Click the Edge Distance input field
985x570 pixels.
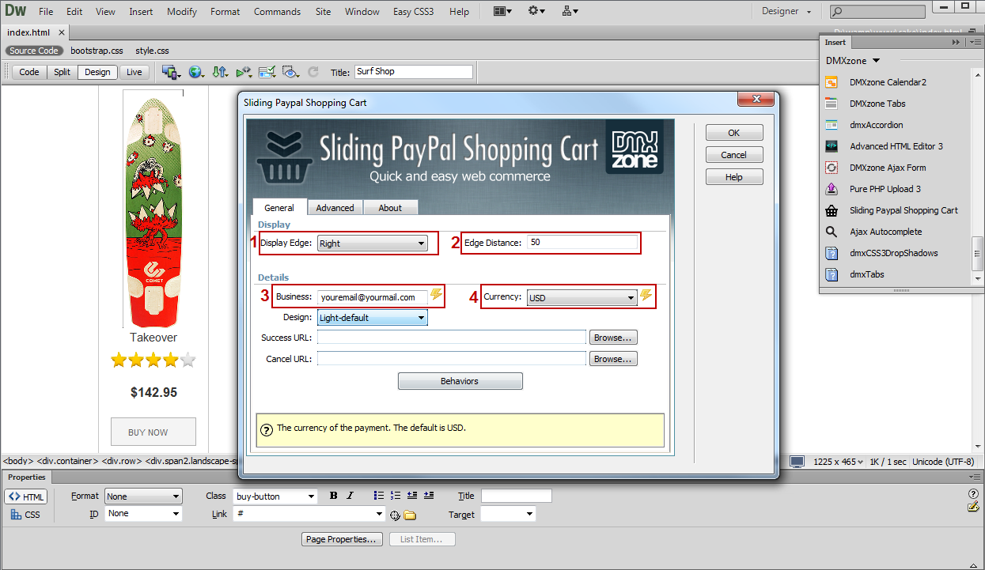click(x=582, y=243)
